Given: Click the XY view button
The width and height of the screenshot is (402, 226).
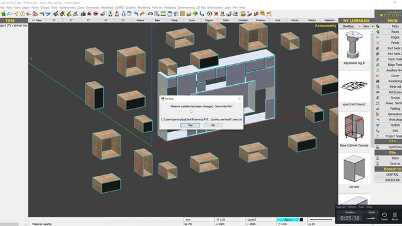Looking at the screenshot, I should [54, 20].
